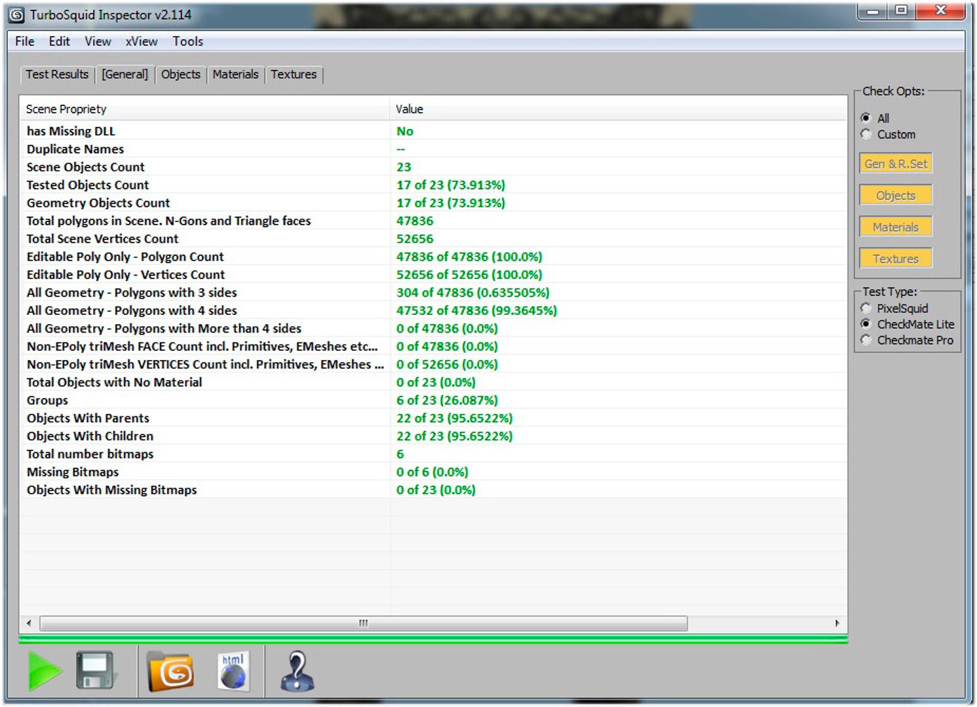Select 'Editable Poly Only - Vertices Count' row
Viewport: 977px width, 707px height.
click(433, 274)
